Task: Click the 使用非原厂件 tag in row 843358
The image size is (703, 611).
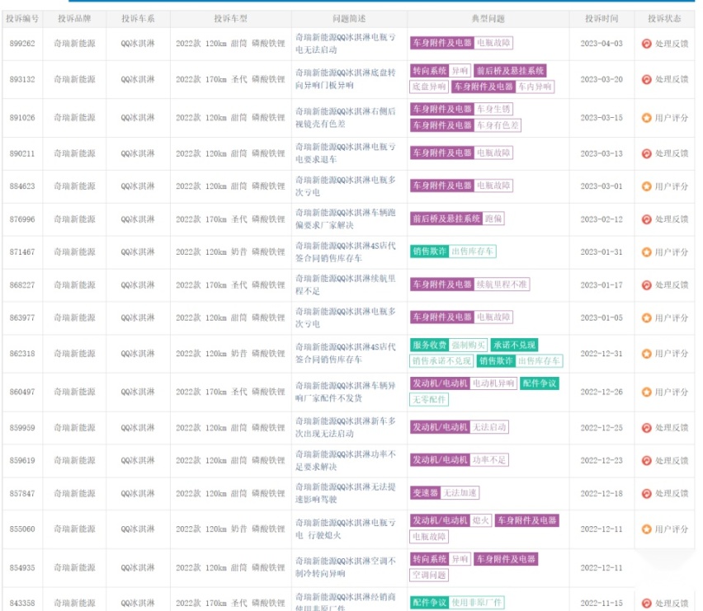Action: 476,603
